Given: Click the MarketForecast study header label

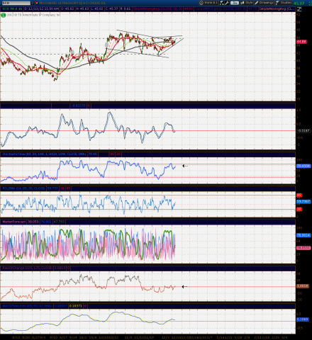Looking at the screenshot, I should pyautogui.click(x=13, y=222).
